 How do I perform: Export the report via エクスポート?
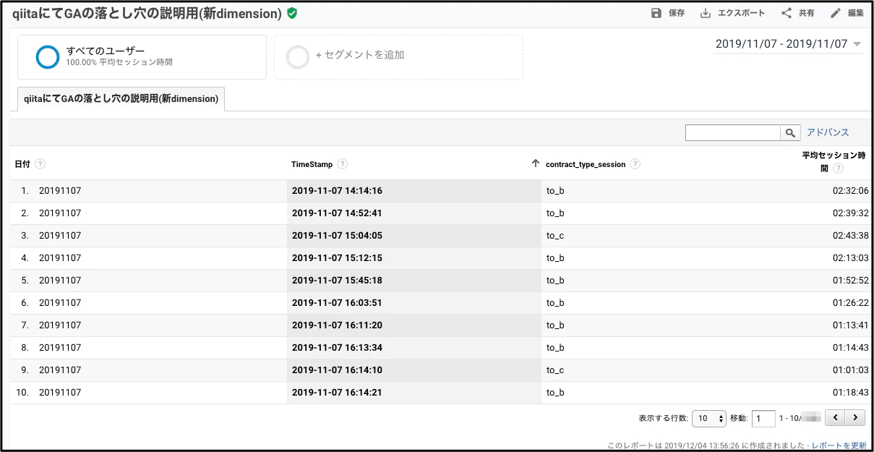click(x=732, y=13)
